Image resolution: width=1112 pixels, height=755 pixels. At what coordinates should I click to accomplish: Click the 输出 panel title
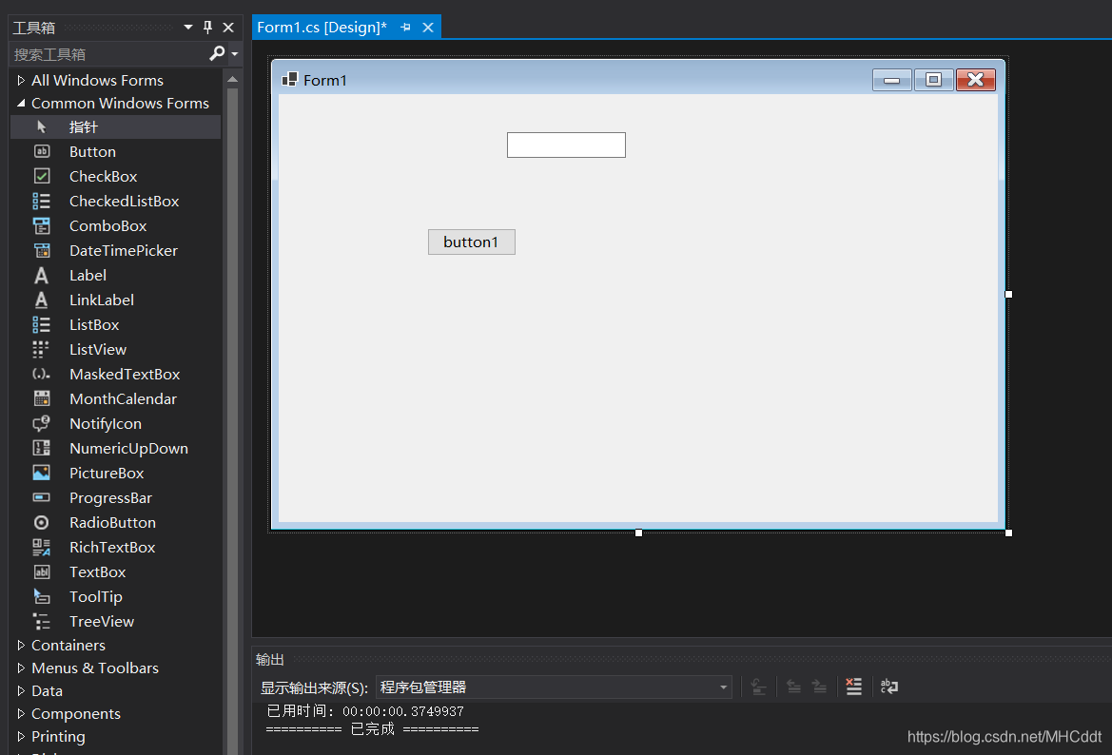(269, 659)
